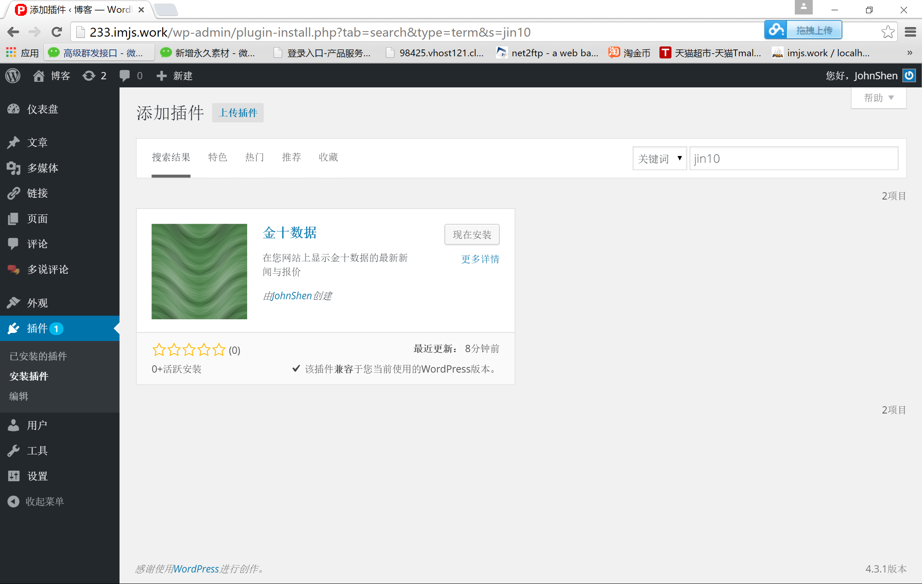The height and width of the screenshot is (584, 922).
Task: Switch to the 热门 tab
Action: pyautogui.click(x=254, y=157)
